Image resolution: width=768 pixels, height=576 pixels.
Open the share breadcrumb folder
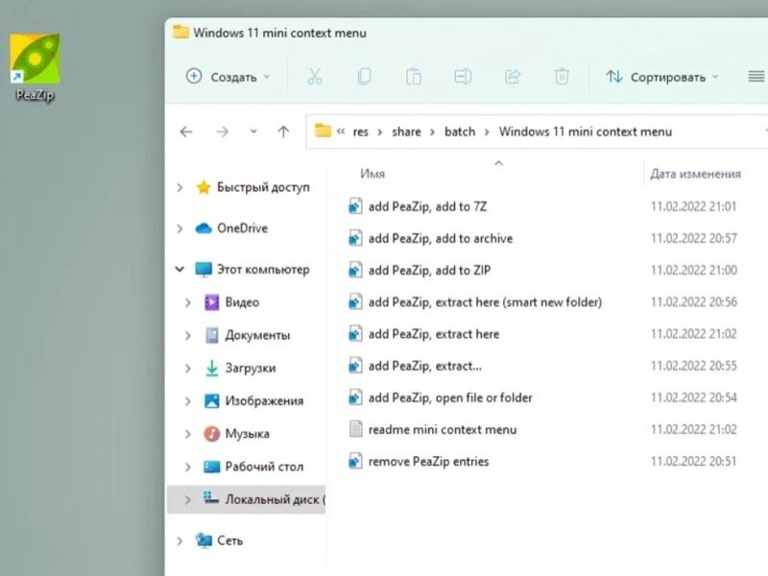tap(406, 131)
